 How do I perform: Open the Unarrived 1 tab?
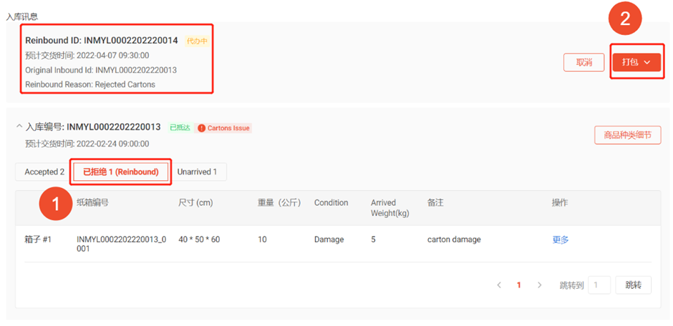click(197, 172)
